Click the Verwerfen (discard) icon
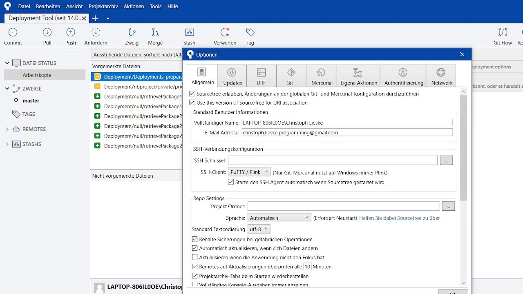 pos(225,32)
